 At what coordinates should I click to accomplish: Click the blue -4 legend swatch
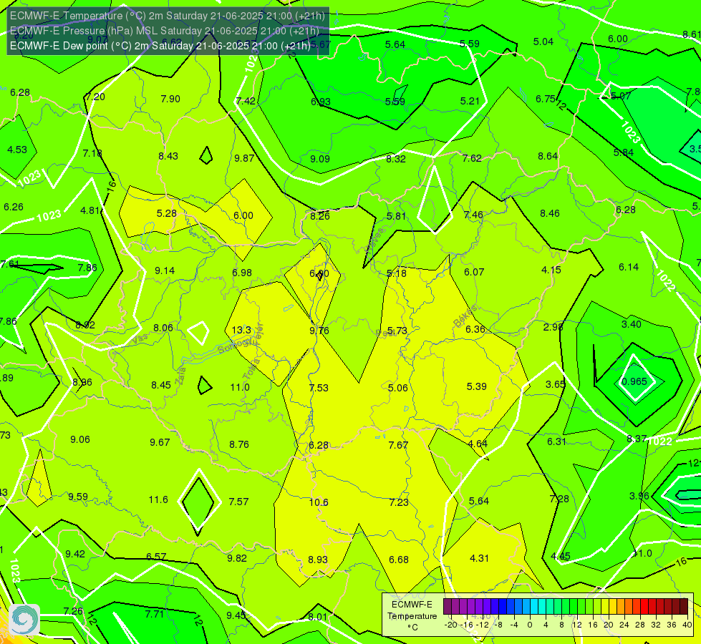pos(510,607)
